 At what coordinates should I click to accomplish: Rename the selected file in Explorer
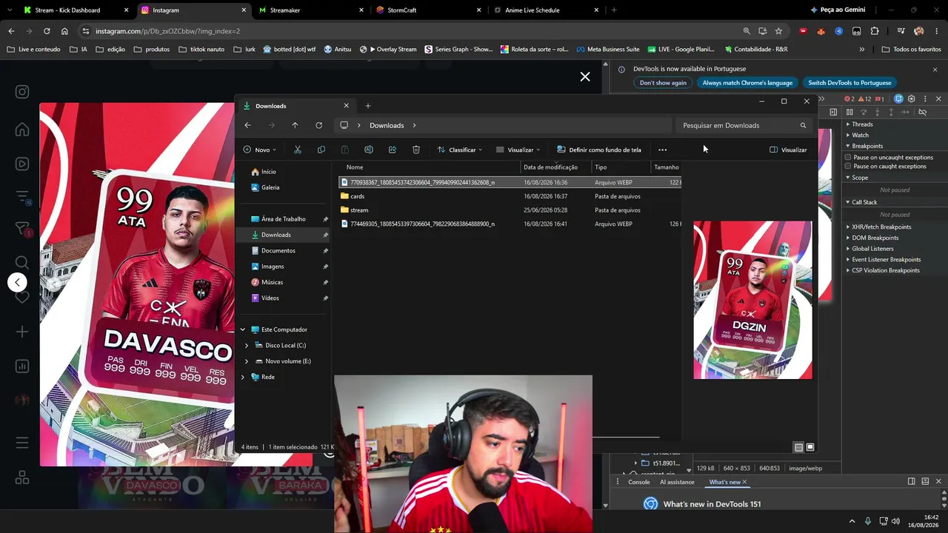[x=369, y=150]
